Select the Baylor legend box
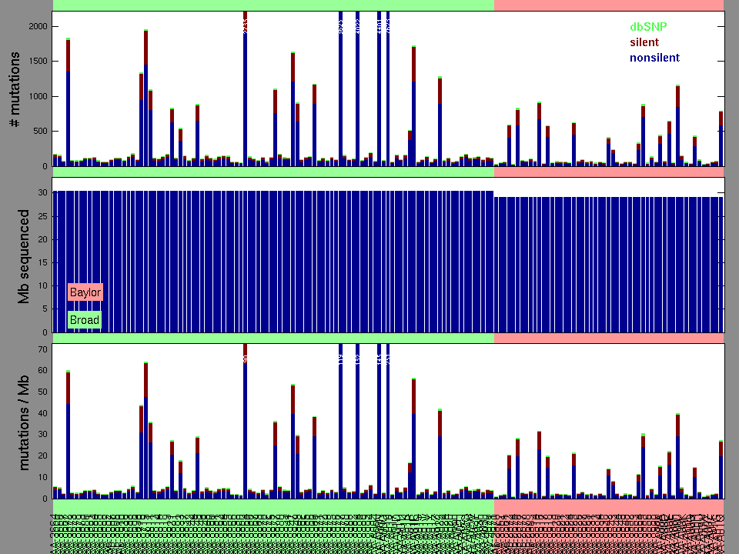 pos(85,292)
